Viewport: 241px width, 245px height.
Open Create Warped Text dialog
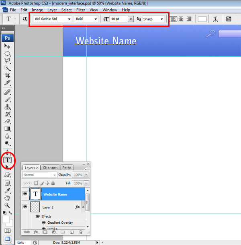pos(215,19)
